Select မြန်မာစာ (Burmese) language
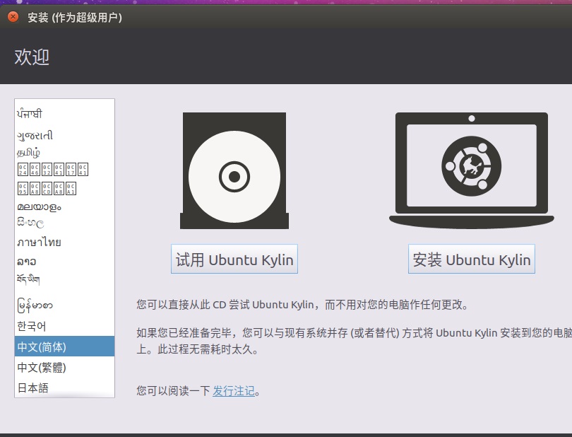The image size is (572, 437). click(x=35, y=305)
